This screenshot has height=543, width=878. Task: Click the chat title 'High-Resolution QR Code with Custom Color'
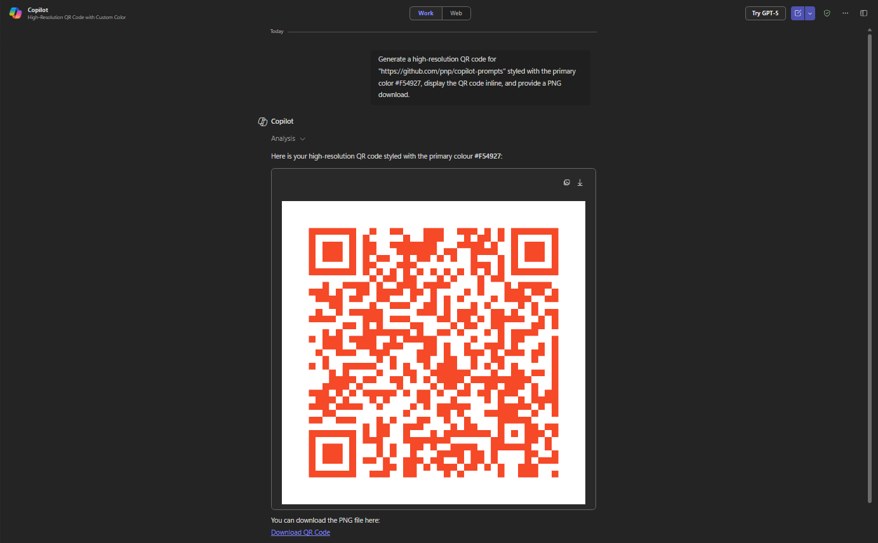(77, 17)
